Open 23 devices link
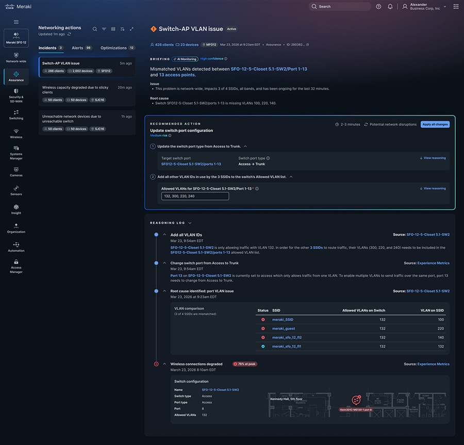Screen dimensions: 464x445 [x=187, y=45]
